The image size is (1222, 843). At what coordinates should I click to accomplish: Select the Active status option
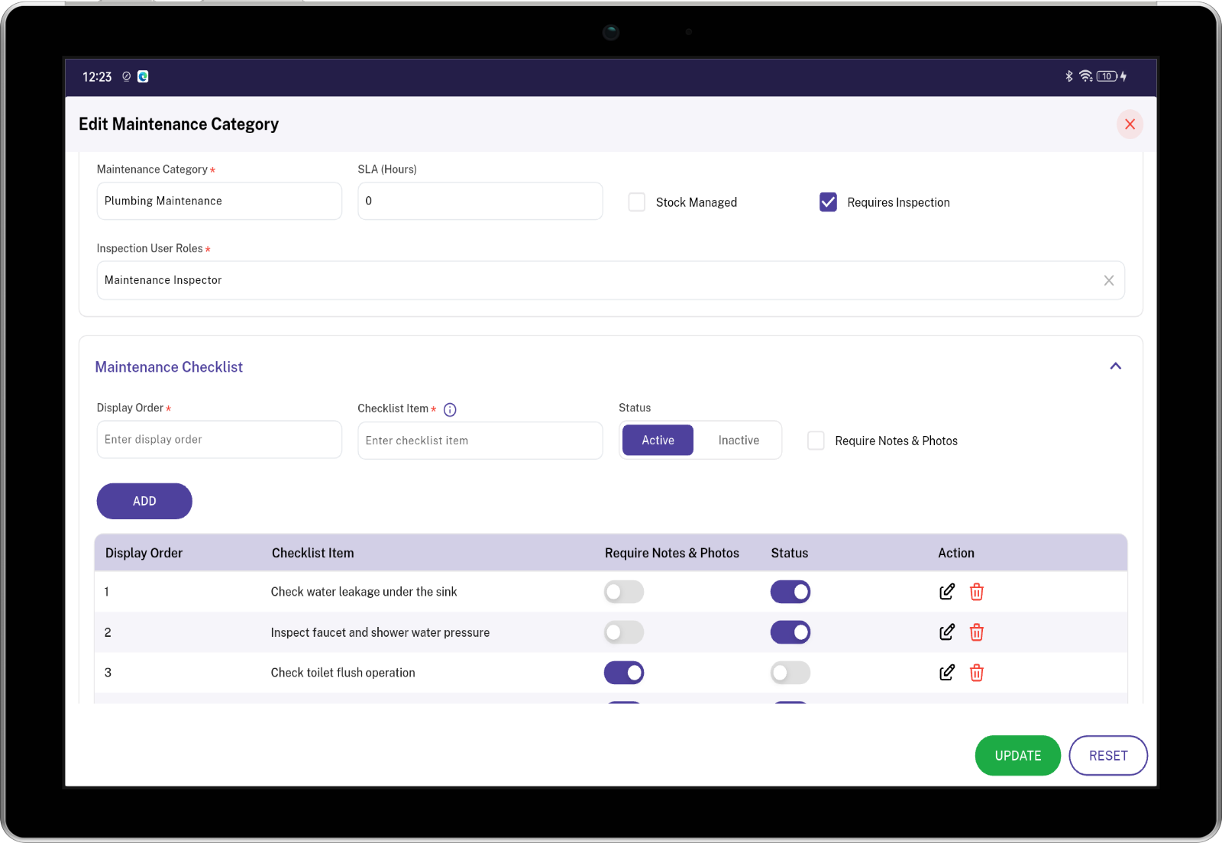click(658, 441)
